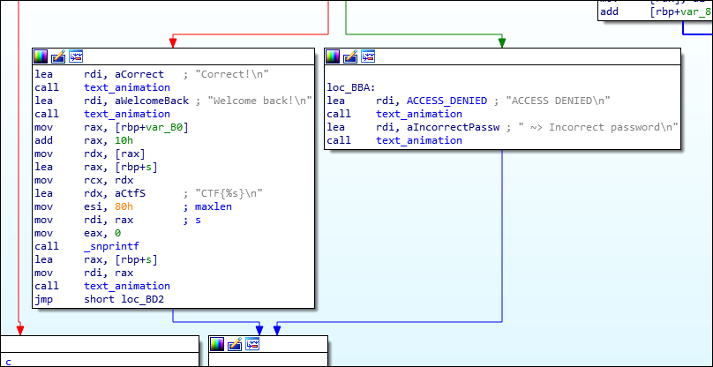The image size is (713, 367).
Task: Click the mov eax, 0 instruction
Action: pyautogui.click(x=78, y=233)
